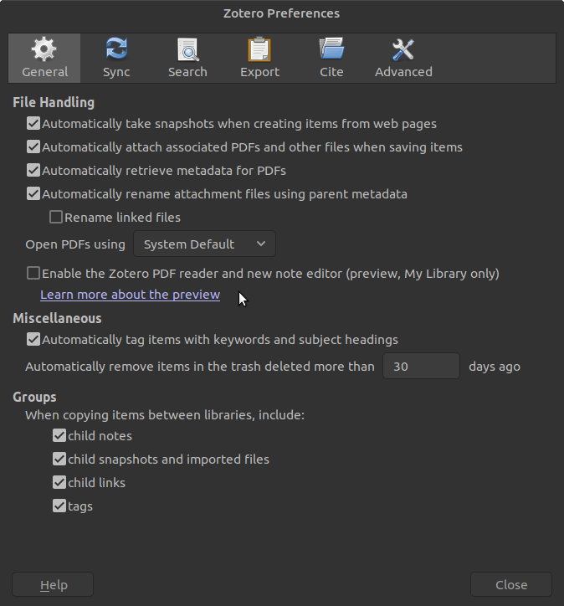Viewport: 564px width, 606px height.
Task: Click the Help button
Action: 53,584
